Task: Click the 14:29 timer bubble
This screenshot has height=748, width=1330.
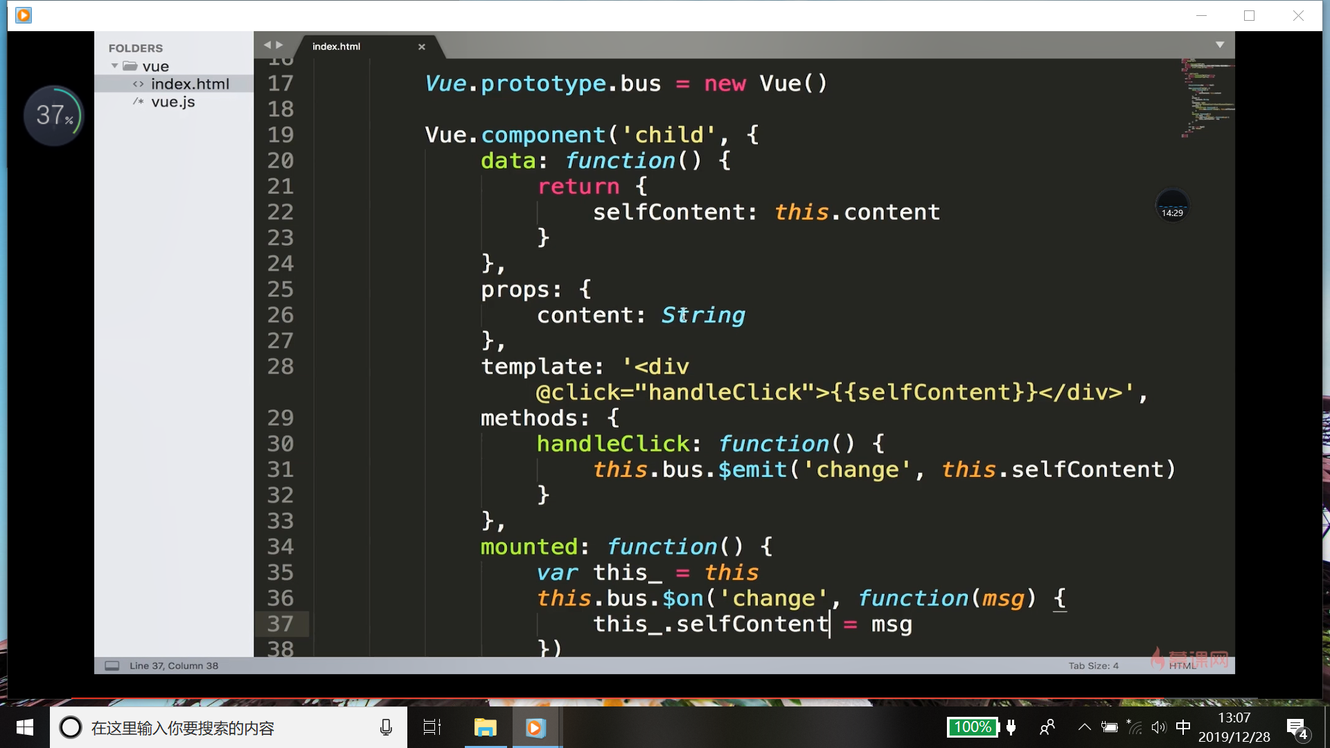Action: pos(1172,206)
